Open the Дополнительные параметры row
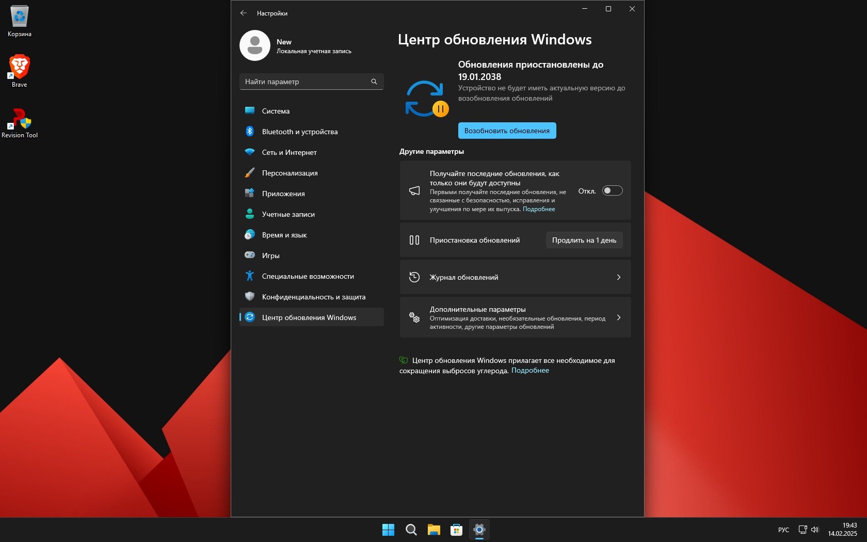The height and width of the screenshot is (542, 867). [x=516, y=317]
